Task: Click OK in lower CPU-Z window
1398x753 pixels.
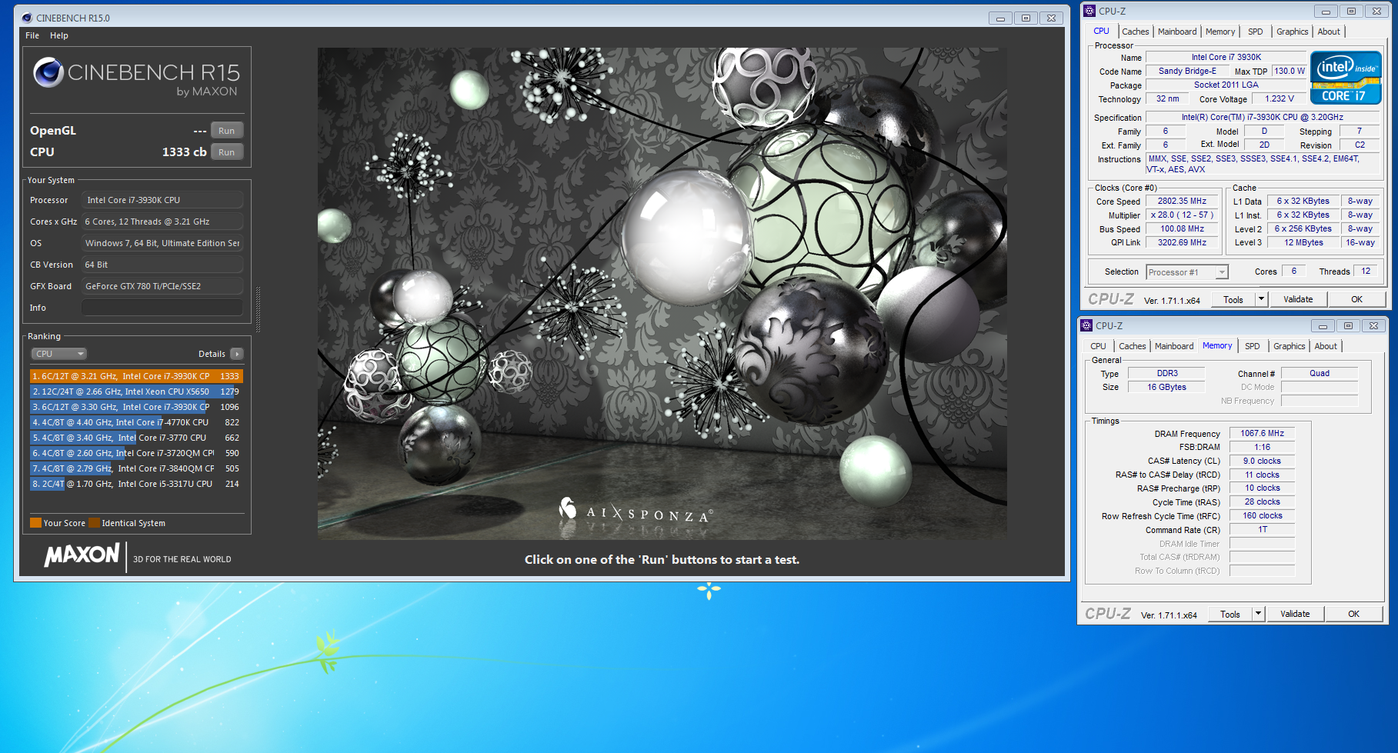Action: pos(1353,614)
